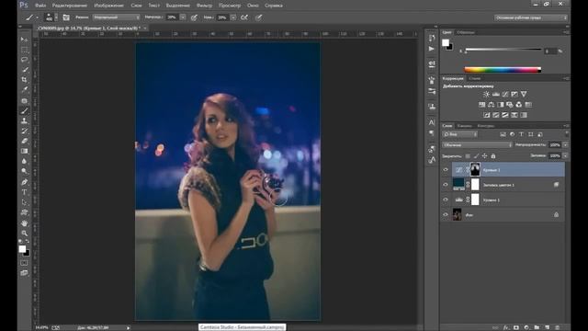Select the Quick Selection tool

pyautogui.click(x=25, y=70)
